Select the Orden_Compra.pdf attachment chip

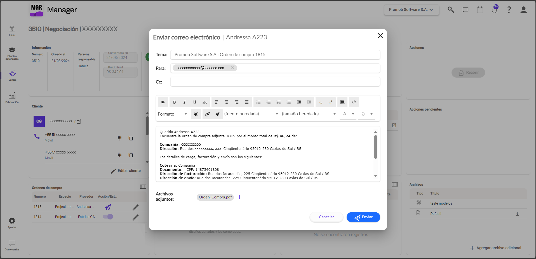coord(215,197)
